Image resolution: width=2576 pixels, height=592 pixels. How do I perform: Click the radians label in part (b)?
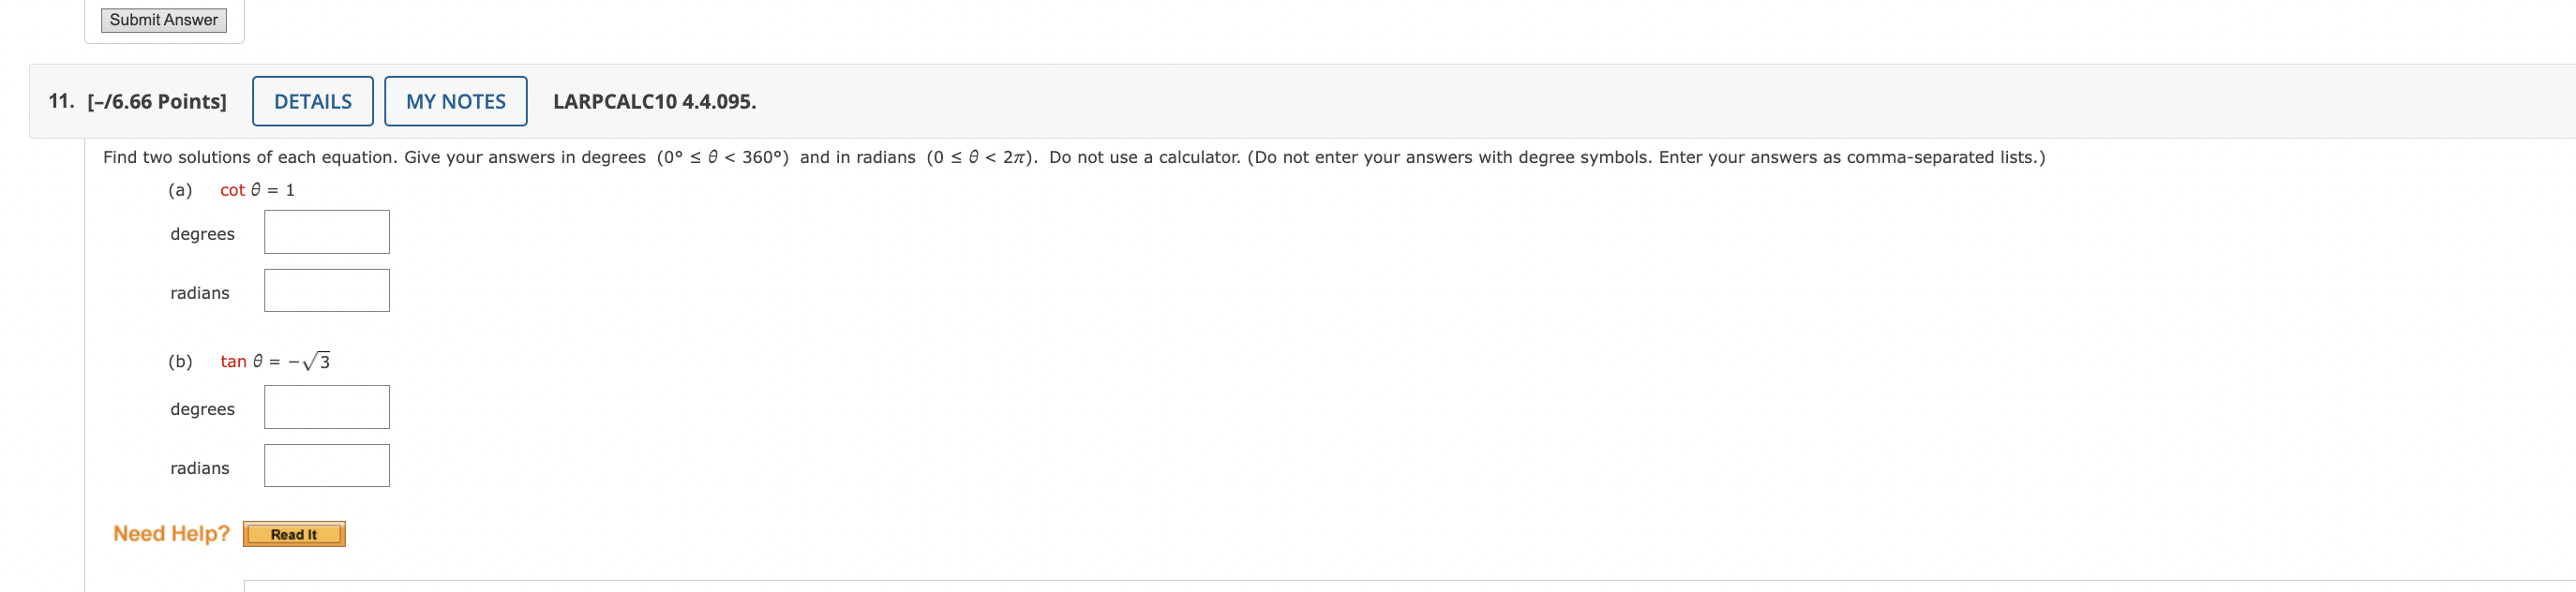tap(199, 467)
